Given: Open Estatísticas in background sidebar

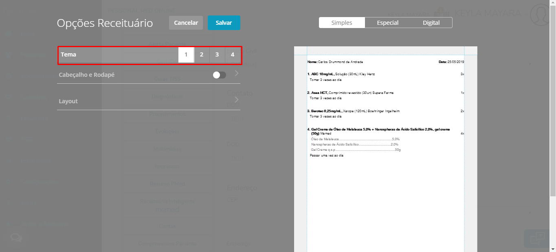Looking at the screenshot, I should 36,161.
